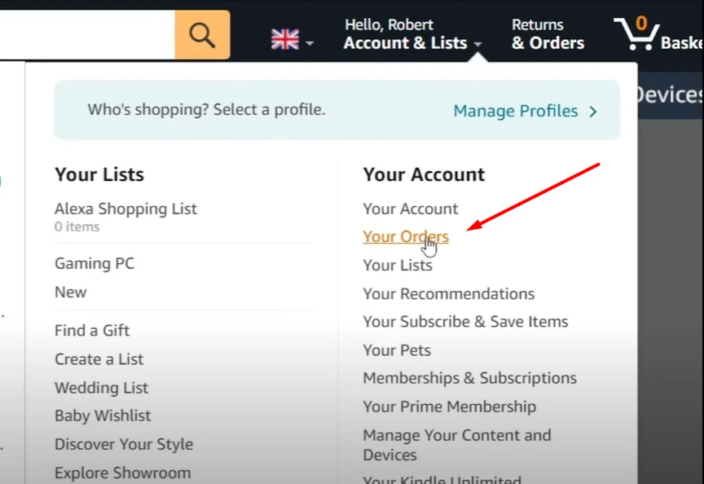Click the Manage Profiles chevron arrow
Image resolution: width=704 pixels, height=484 pixels.
tap(593, 112)
